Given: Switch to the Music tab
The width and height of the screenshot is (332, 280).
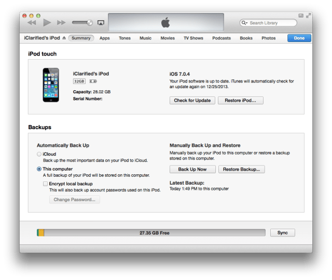Looking at the screenshot, I should point(145,38).
